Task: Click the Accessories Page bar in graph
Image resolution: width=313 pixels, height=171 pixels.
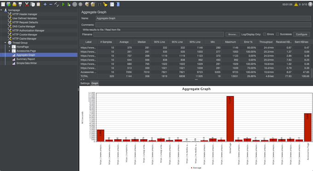Action: tap(307, 127)
